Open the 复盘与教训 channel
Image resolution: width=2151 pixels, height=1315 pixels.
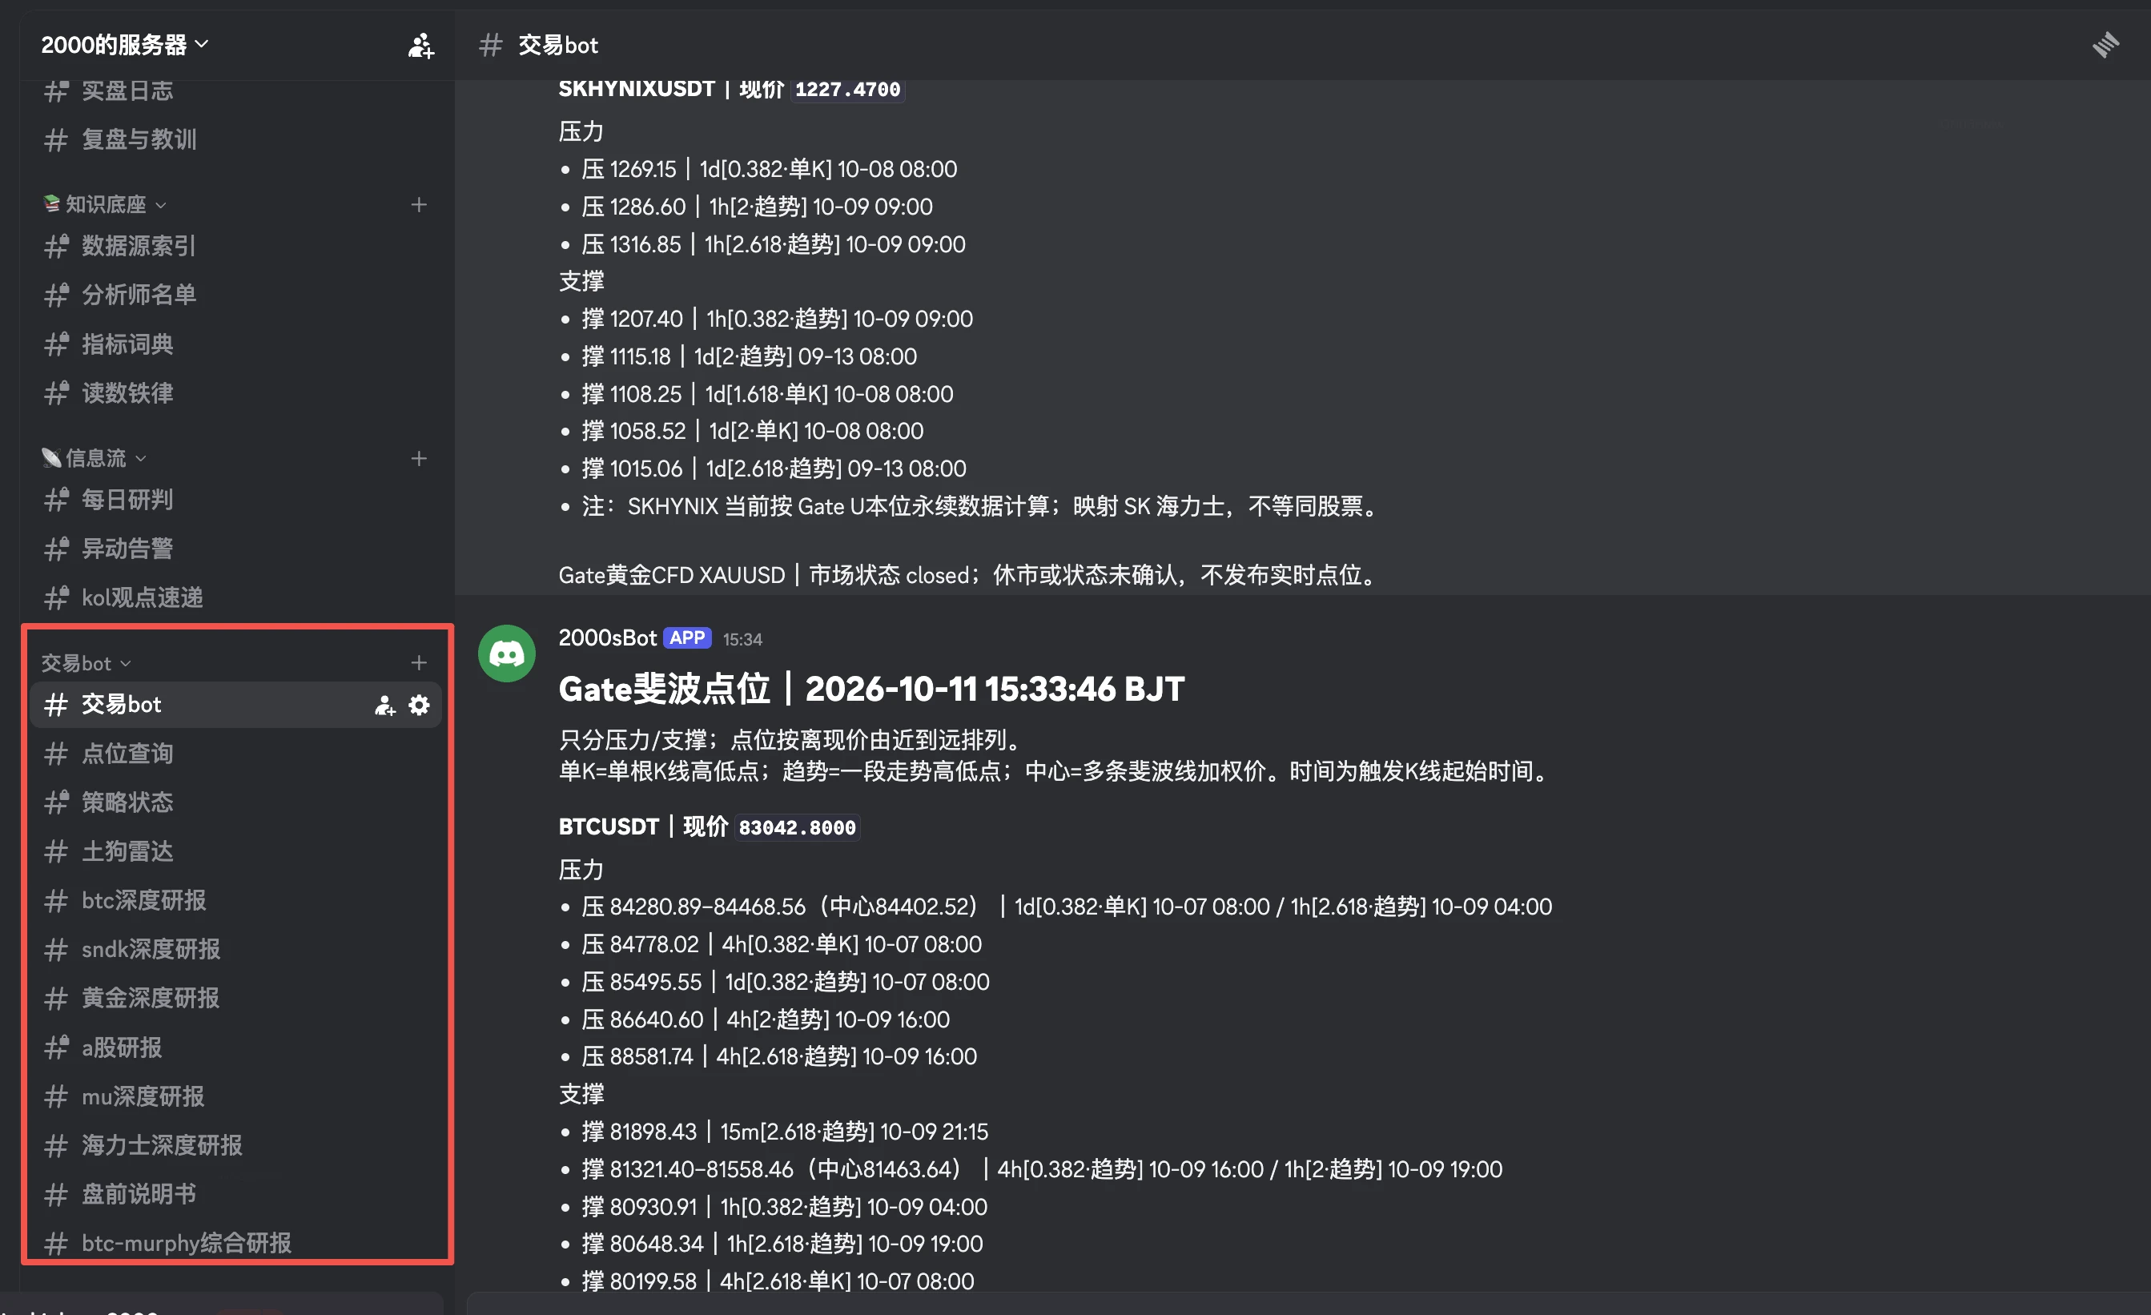tap(235, 139)
